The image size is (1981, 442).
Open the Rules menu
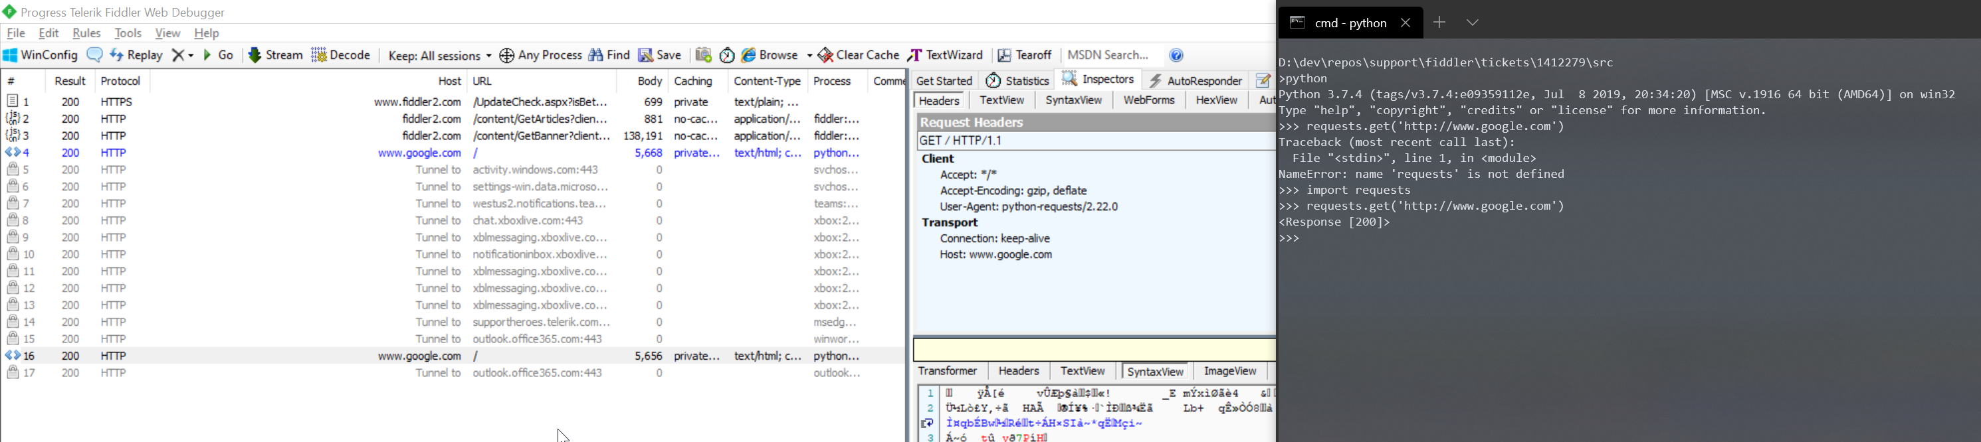pyautogui.click(x=86, y=34)
